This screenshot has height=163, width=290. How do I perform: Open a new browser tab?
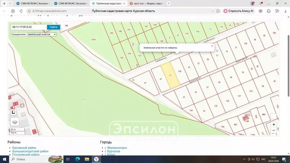169,3
